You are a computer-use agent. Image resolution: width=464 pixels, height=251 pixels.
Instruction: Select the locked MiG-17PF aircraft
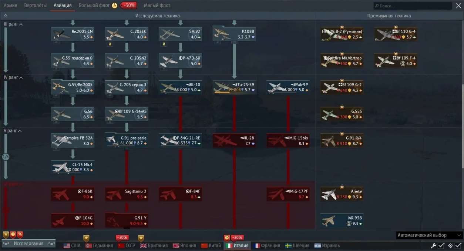pos(288,194)
